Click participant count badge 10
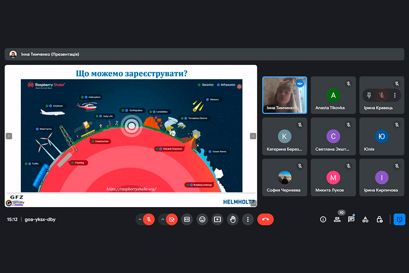409x273 pixels. [x=341, y=212]
